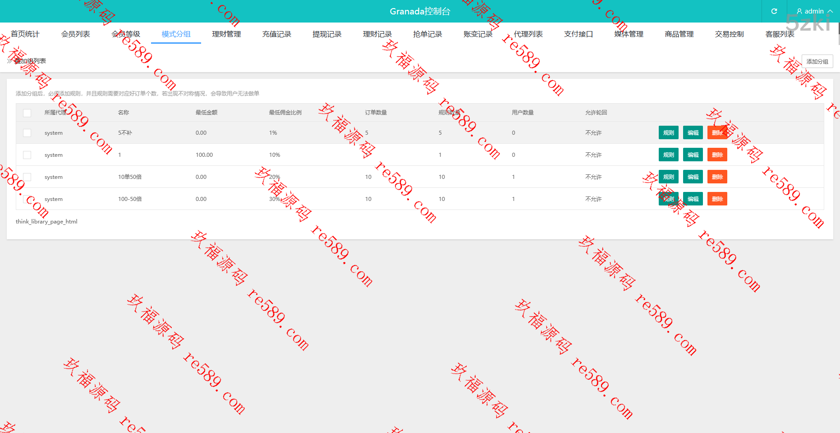Open the admin user dropdown
This screenshot has height=433, width=840.
point(814,11)
